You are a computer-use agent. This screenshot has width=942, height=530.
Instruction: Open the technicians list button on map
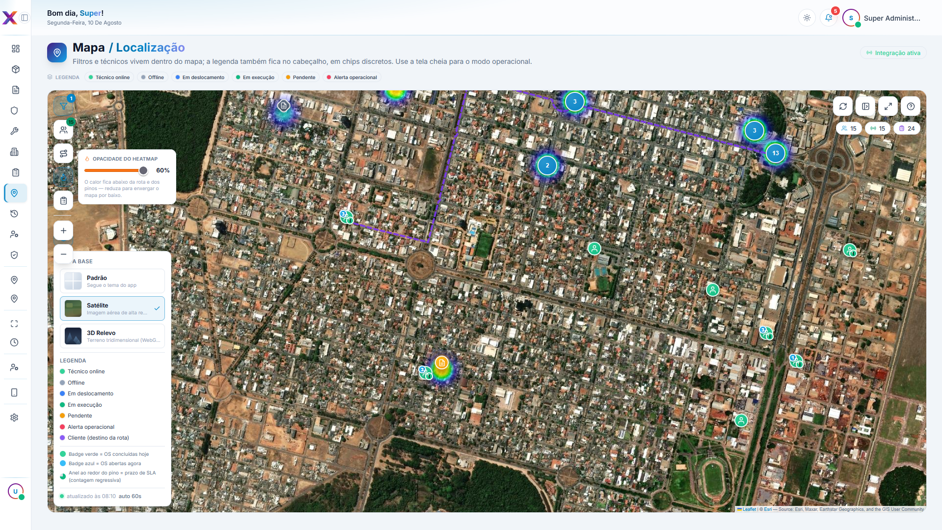[63, 130]
